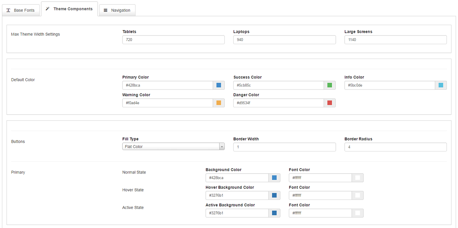Viewport: 458px width, 228px height.
Task: Open the Danger Color red swatch
Action: (330, 103)
